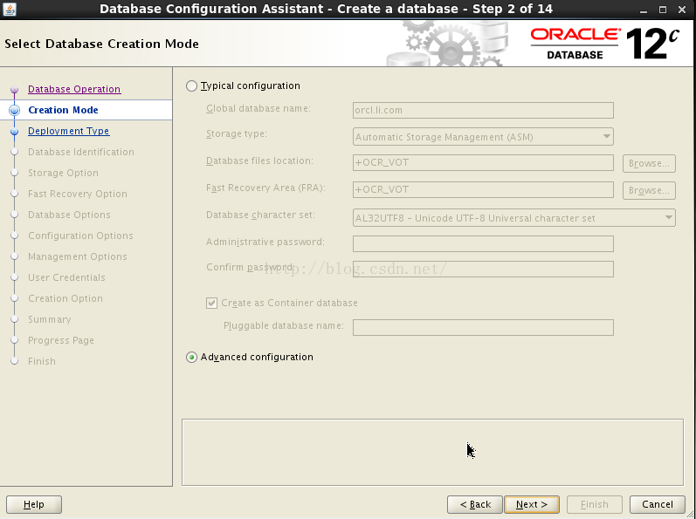Screen dimensions: 696x519
Task: Expand the Database character set dropdown
Action: (513, 218)
